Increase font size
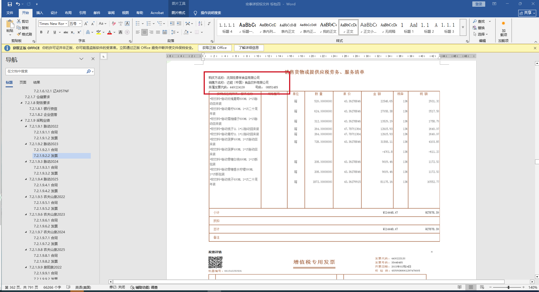Viewport: 539px width, 292px height. click(86, 24)
